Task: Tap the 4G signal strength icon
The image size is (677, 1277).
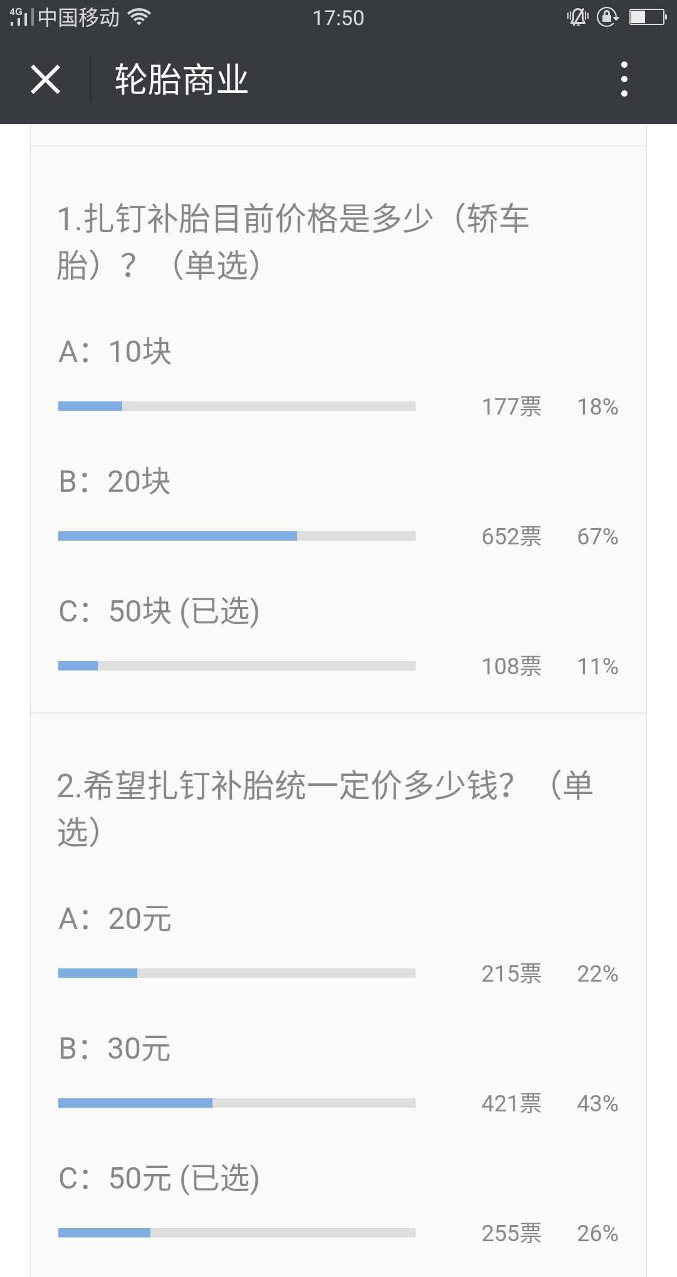Action: [x=21, y=17]
